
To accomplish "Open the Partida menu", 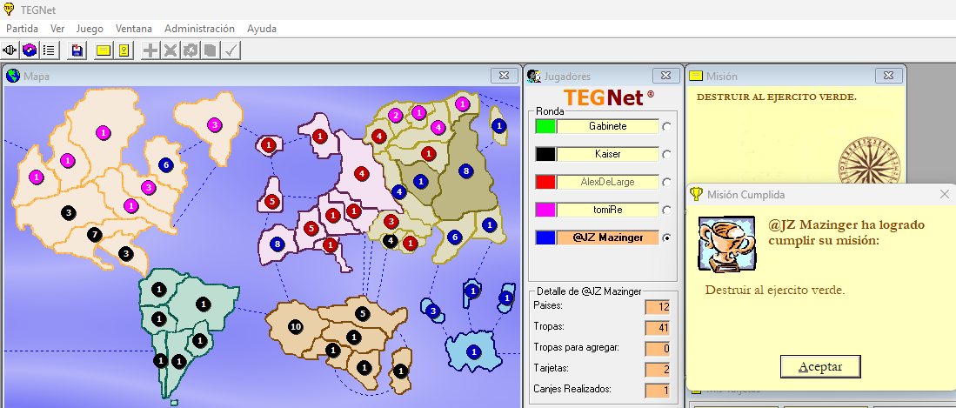I will (22, 29).
